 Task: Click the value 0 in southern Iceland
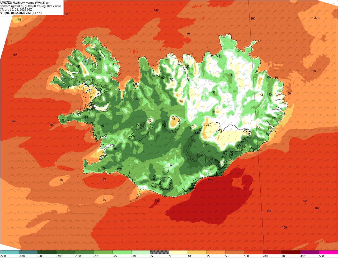(171, 165)
